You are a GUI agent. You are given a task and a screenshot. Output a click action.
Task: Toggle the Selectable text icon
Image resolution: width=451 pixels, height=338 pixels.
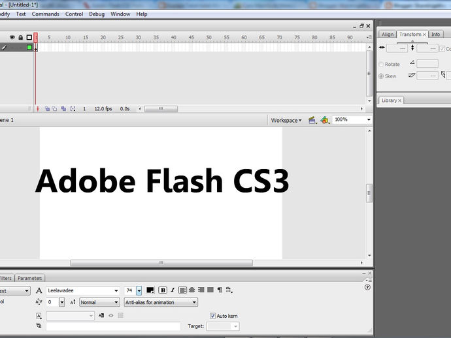(101, 316)
